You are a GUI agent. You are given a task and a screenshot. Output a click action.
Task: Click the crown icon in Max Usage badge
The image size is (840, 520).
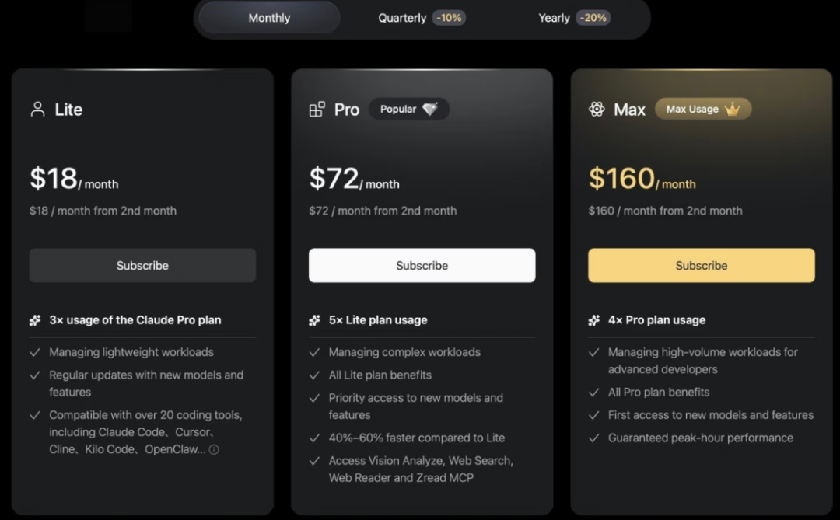coord(732,110)
